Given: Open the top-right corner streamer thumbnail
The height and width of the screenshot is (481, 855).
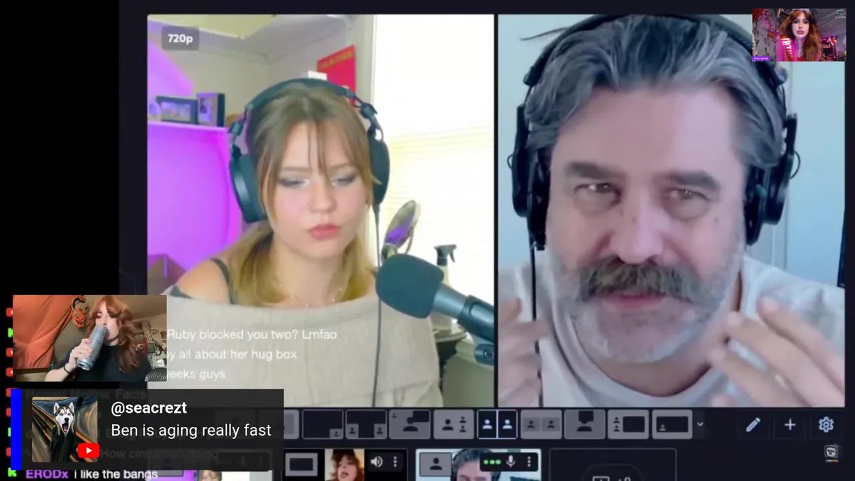Looking at the screenshot, I should click(799, 35).
